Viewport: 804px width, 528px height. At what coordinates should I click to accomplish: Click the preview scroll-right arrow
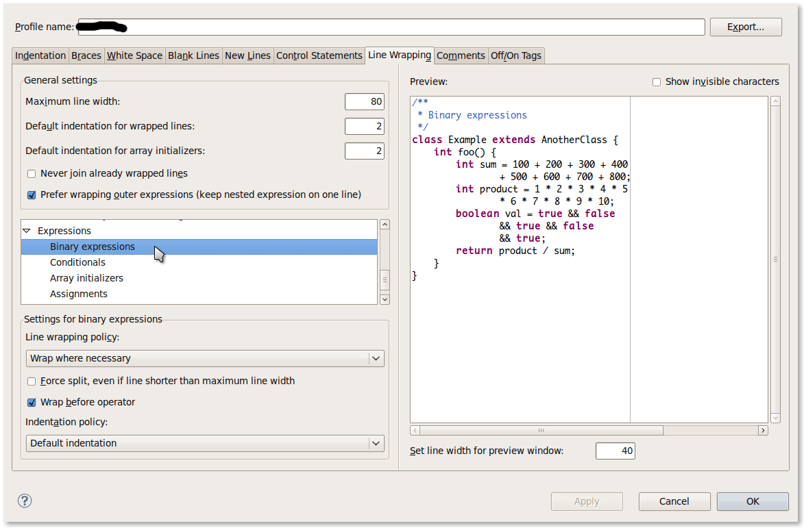coord(763,430)
